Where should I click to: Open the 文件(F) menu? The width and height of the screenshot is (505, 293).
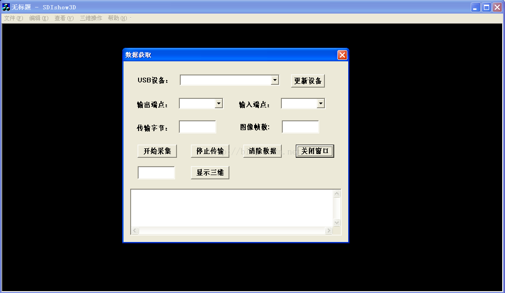click(x=13, y=18)
